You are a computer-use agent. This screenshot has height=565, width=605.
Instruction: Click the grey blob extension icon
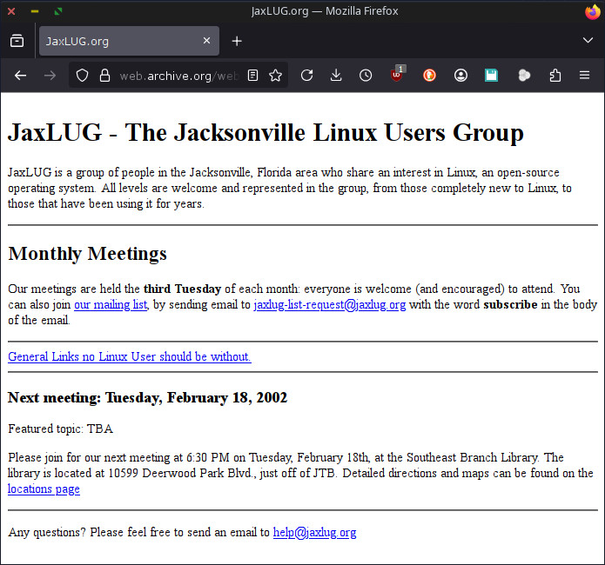point(524,76)
